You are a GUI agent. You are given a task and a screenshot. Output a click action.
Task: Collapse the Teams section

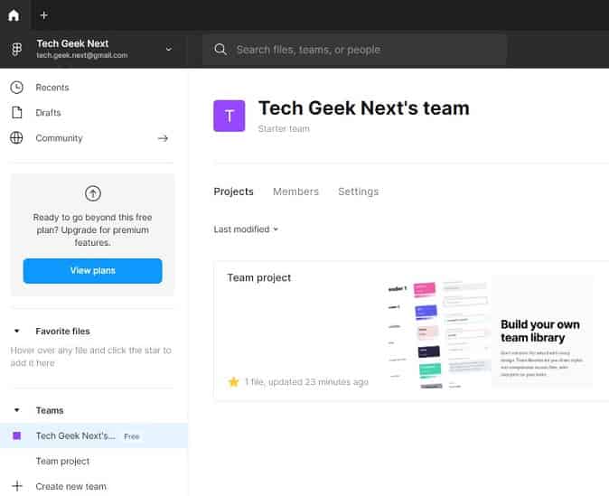click(x=16, y=410)
